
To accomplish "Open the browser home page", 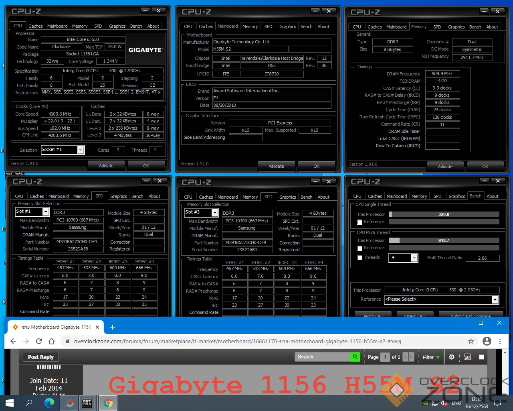I will pos(52,341).
